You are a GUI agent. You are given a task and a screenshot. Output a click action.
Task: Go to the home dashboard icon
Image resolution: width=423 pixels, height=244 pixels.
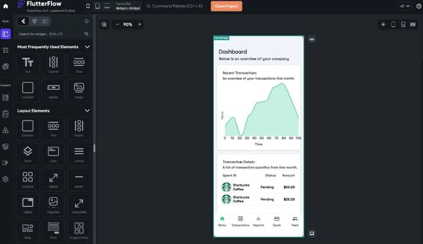pos(6,6)
